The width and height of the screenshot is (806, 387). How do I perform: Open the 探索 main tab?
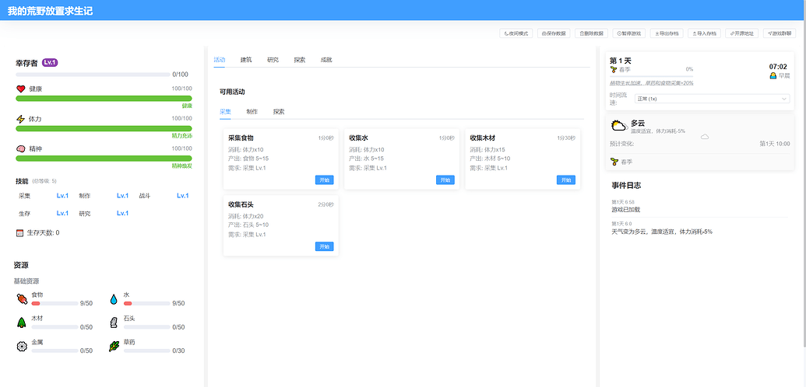pyautogui.click(x=300, y=60)
